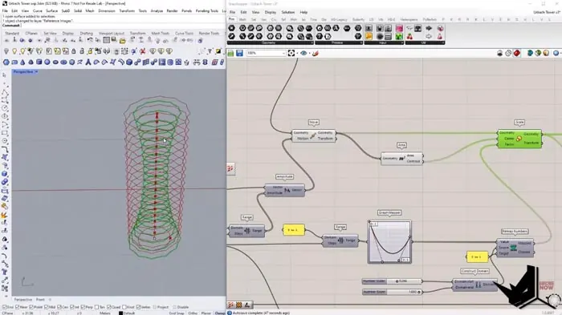The height and width of the screenshot is (315, 562).
Task: Click the black arrow icon in the Util panel
Action: click(429, 28)
